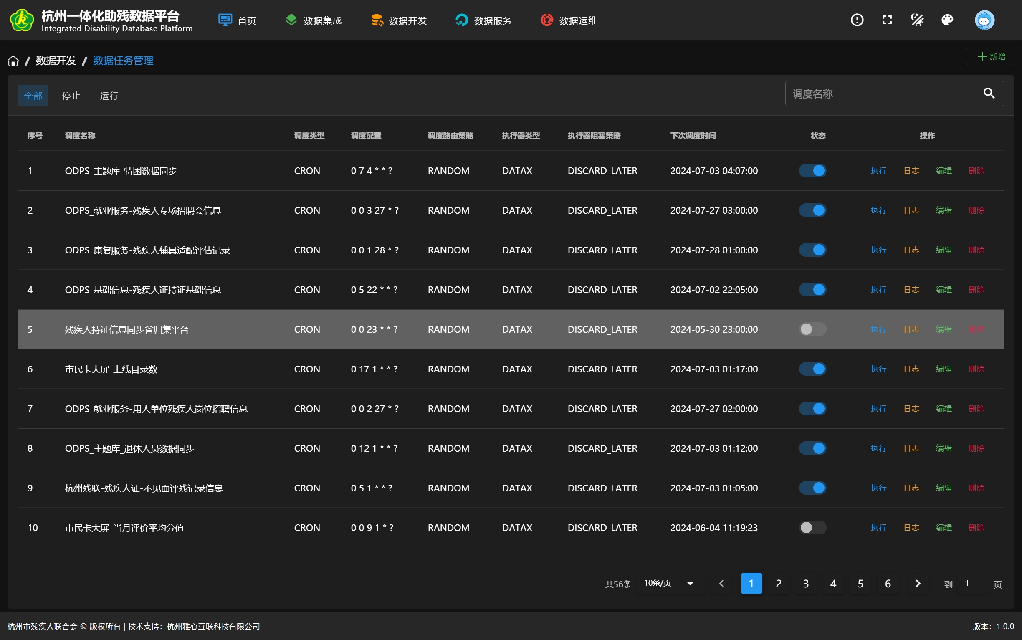Toggle status of 辅具适配评估记录 task

click(813, 250)
